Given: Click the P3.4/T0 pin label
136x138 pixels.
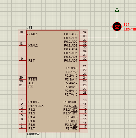Looking at the screenshot, I should point(72,117).
